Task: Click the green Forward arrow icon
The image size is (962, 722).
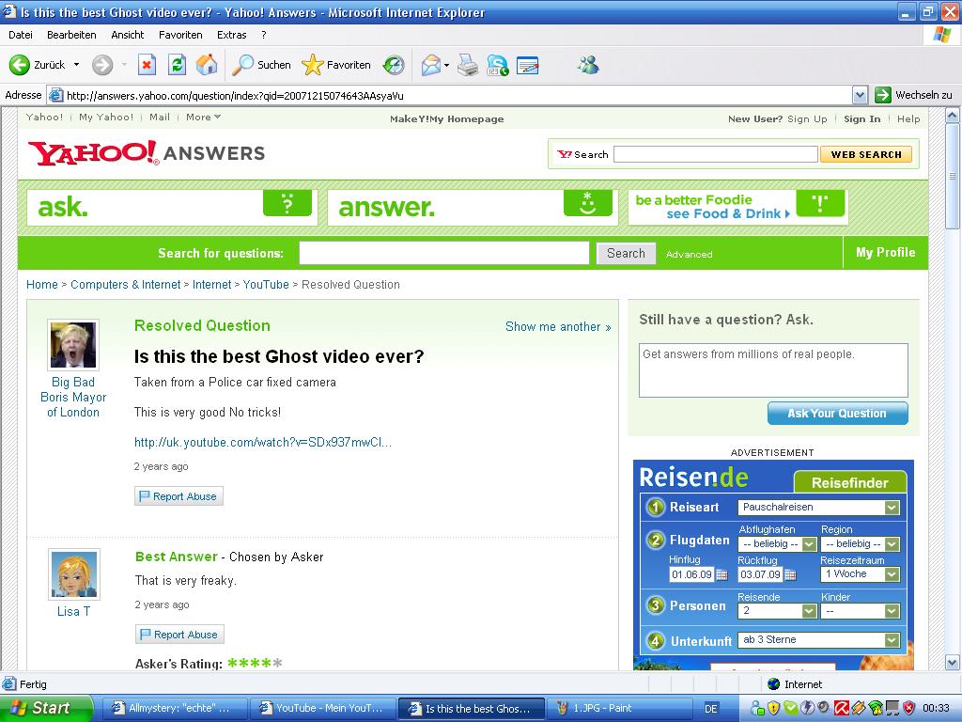Action: coord(102,65)
